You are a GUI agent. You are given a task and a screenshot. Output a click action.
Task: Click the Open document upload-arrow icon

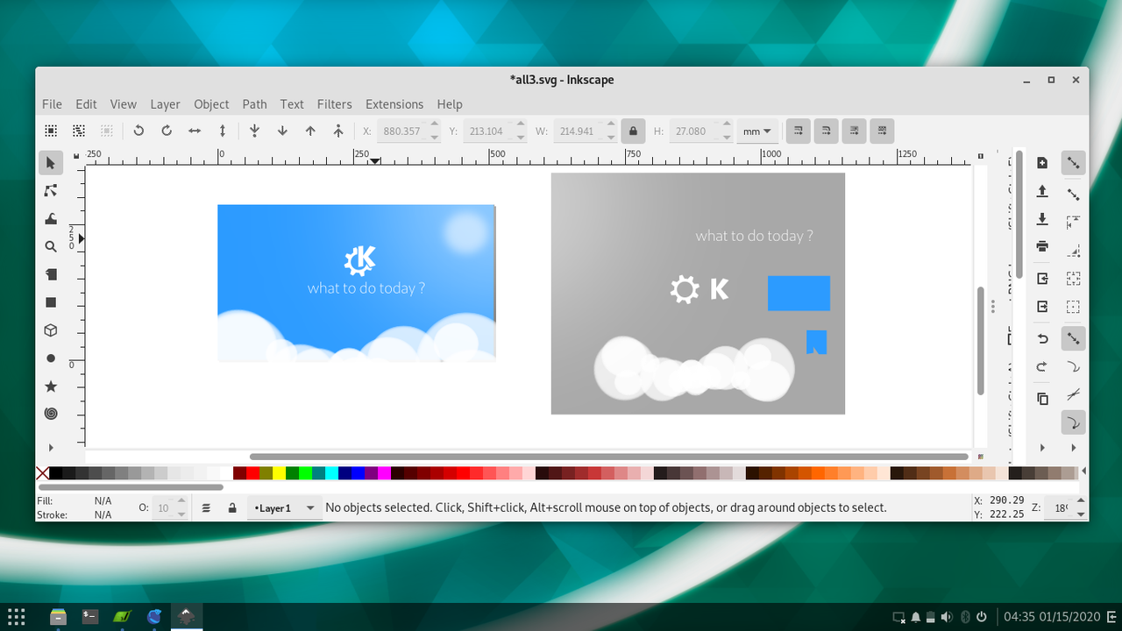[1042, 191]
